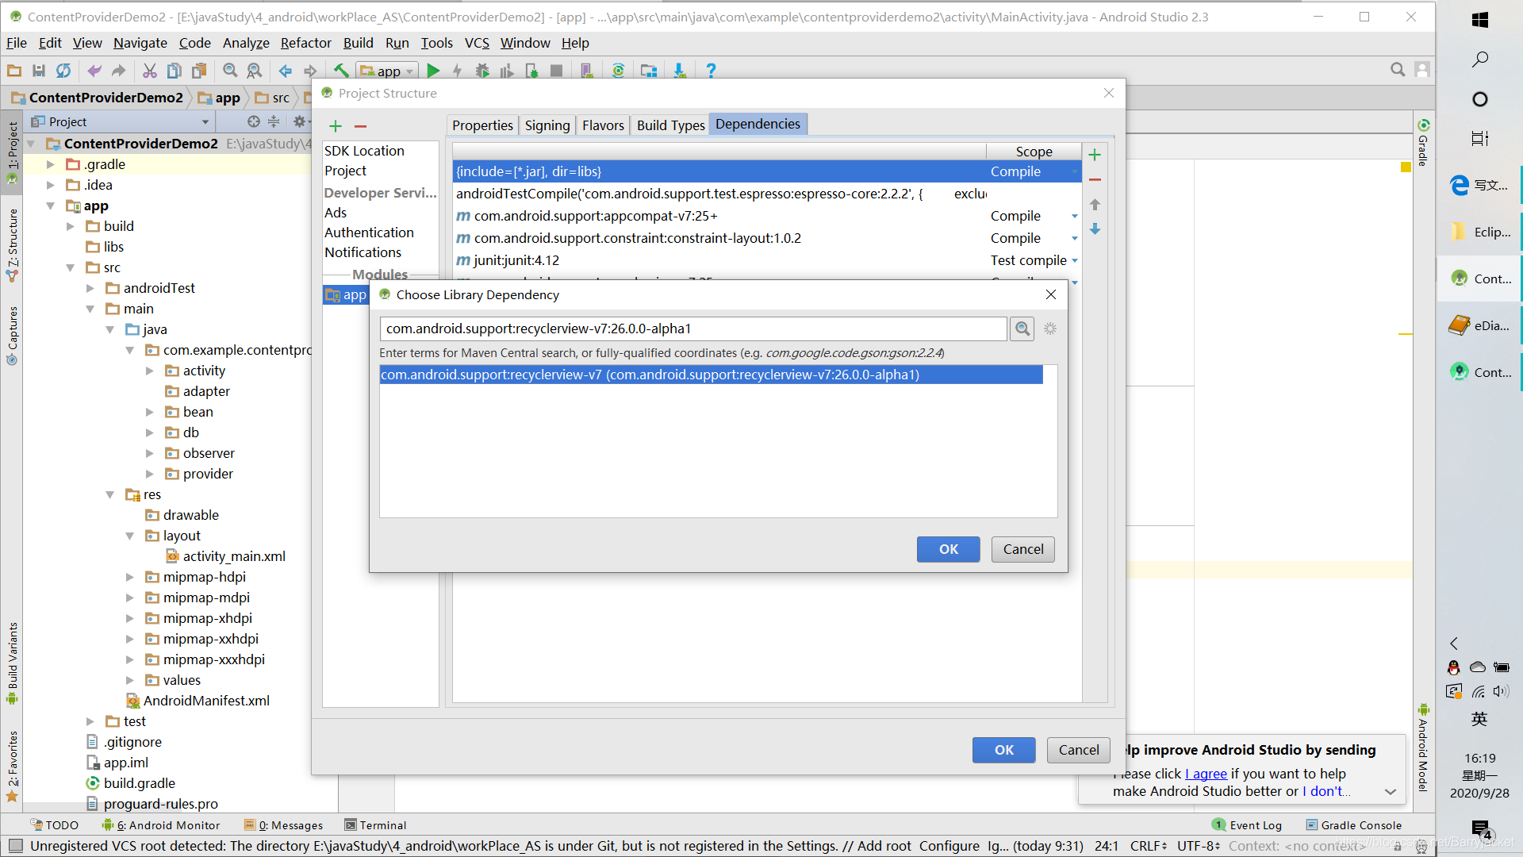This screenshot has width=1523, height=857.
Task: Click the Open folder toolbar icon
Action: (14, 71)
